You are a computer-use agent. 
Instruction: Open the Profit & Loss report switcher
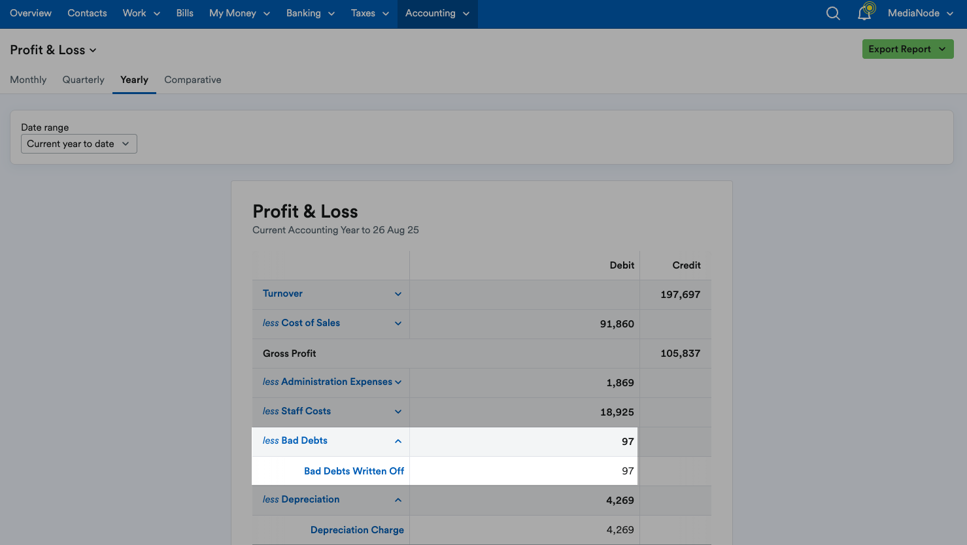54,50
